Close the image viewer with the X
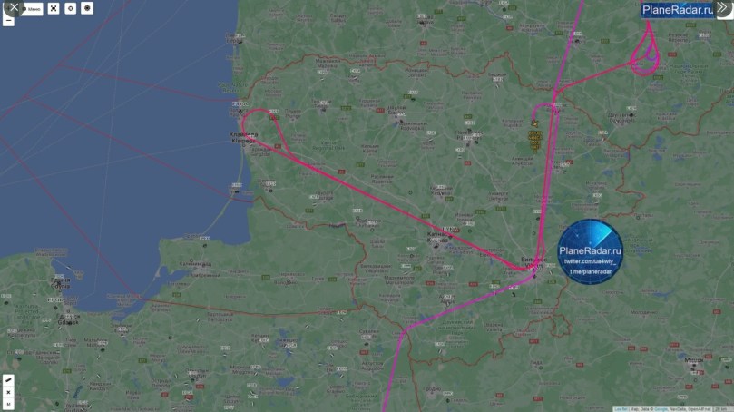Screen dimensions: 734x412 coord(14,7)
